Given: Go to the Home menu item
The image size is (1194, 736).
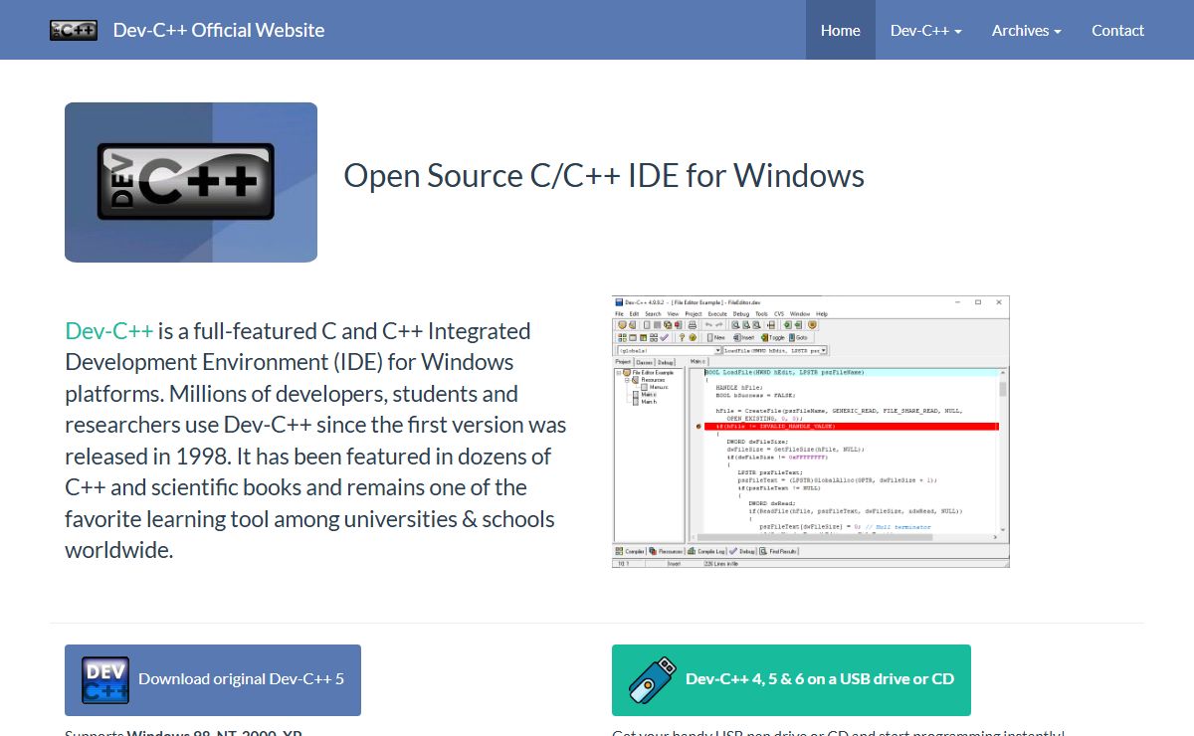Looking at the screenshot, I should (x=841, y=30).
